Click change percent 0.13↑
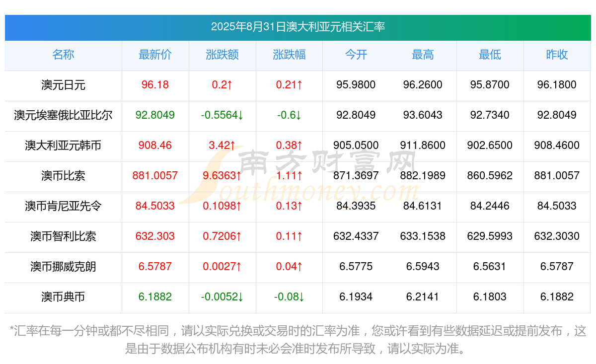This screenshot has width=596, height=364. (289, 206)
